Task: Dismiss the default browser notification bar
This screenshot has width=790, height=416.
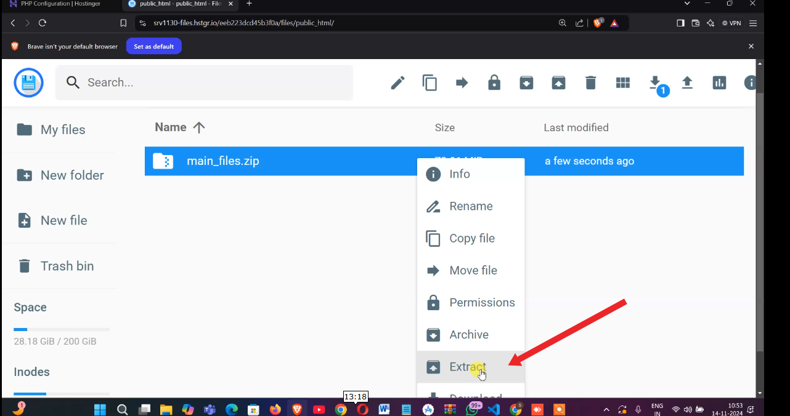Action: tap(751, 46)
